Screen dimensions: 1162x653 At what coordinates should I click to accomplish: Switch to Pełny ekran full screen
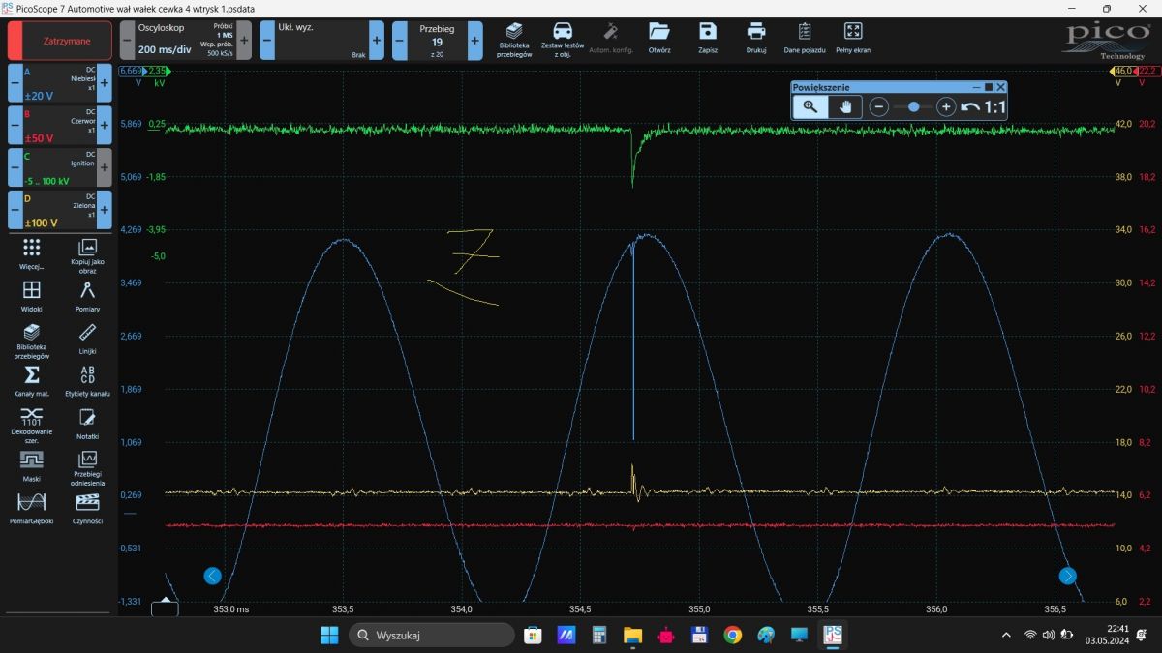point(852,38)
